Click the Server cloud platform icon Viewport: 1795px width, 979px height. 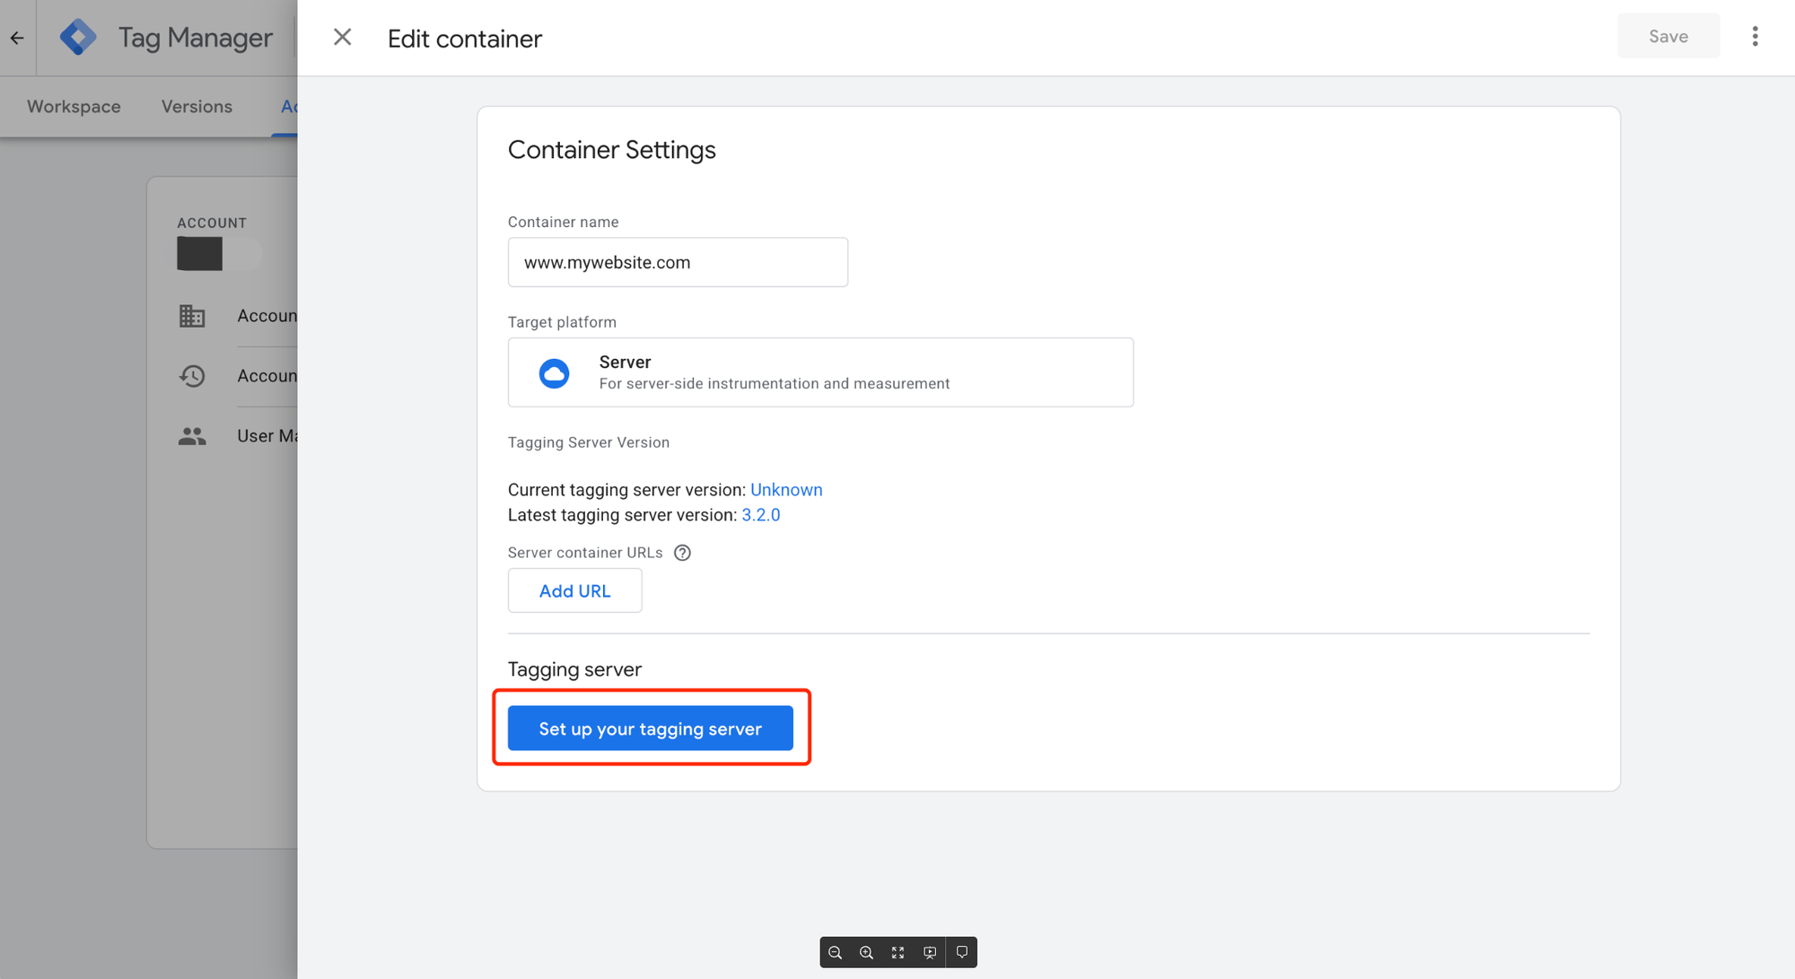tap(554, 372)
